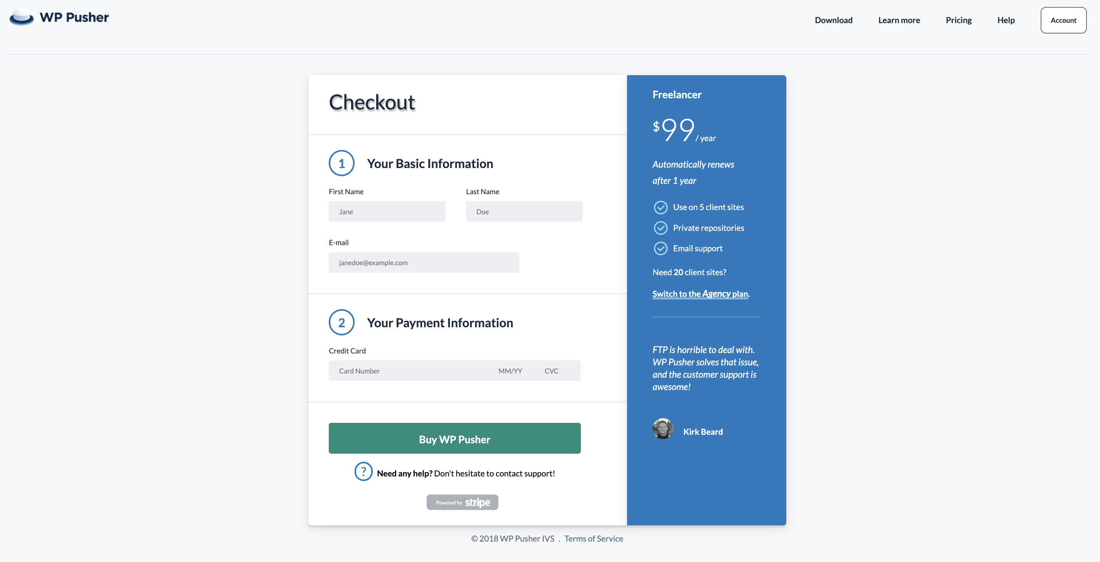Click the WP Pusher hat logo icon
Image resolution: width=1100 pixels, height=562 pixels.
click(x=21, y=17)
